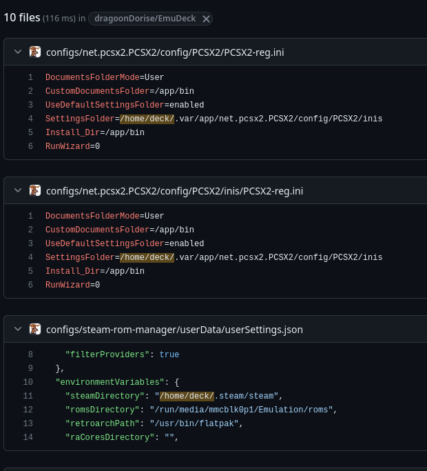427x471 pixels.
Task: Jump to line 14 of userSettings.json
Action: 28,437
